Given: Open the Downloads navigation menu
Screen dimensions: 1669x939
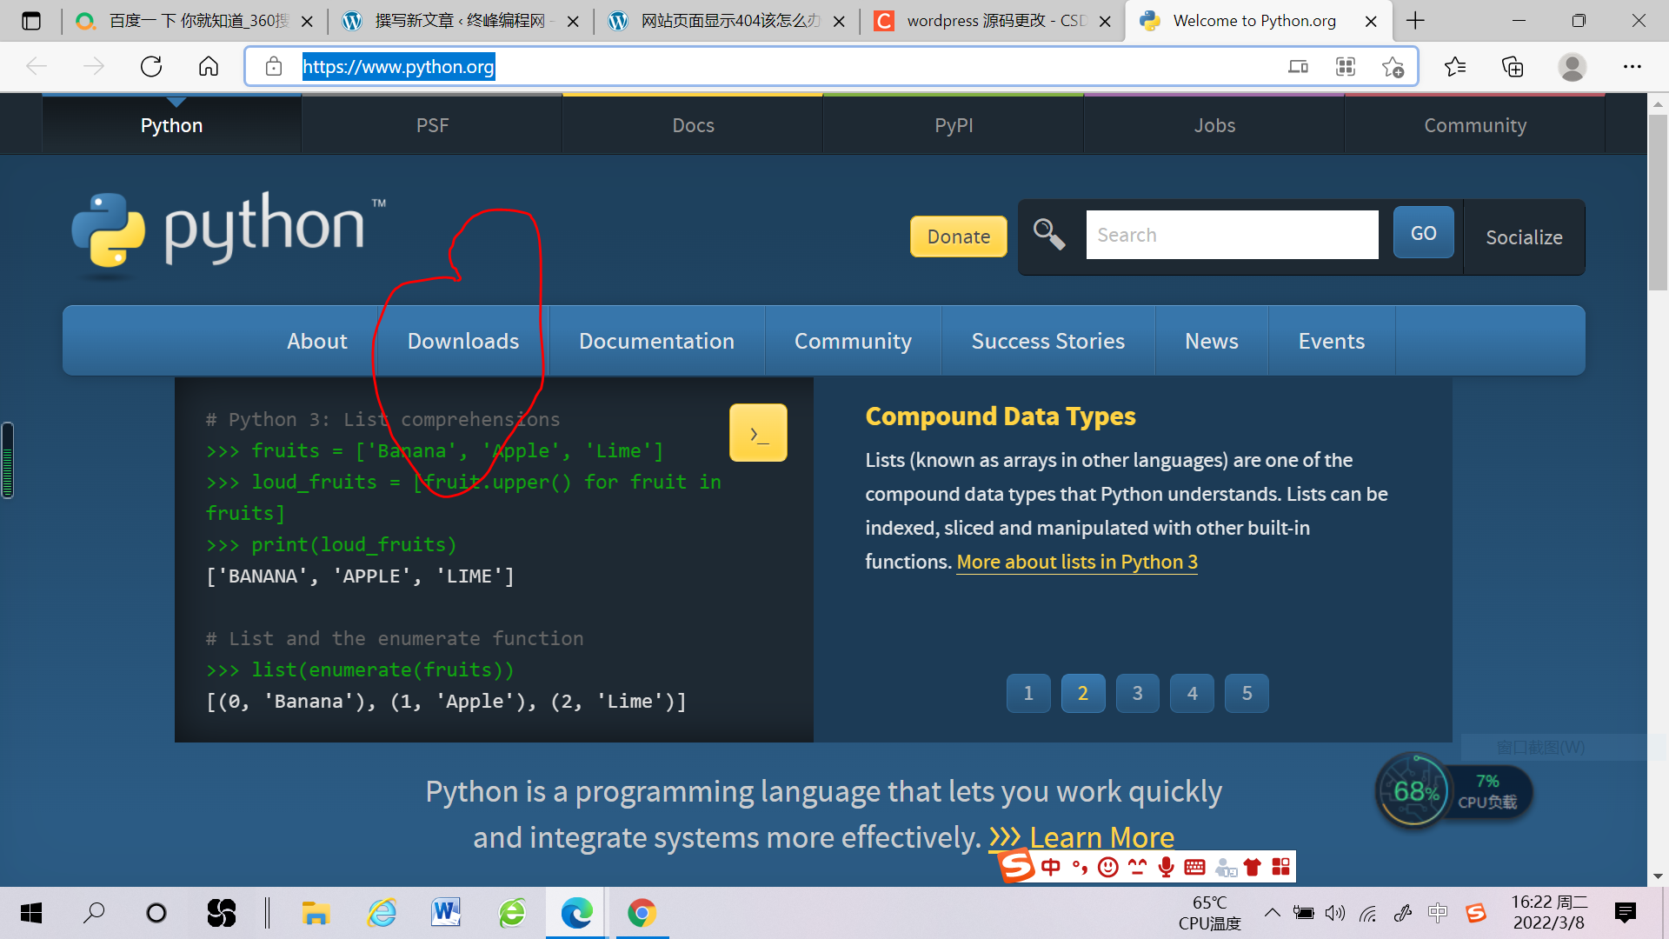Looking at the screenshot, I should pyautogui.click(x=462, y=341).
